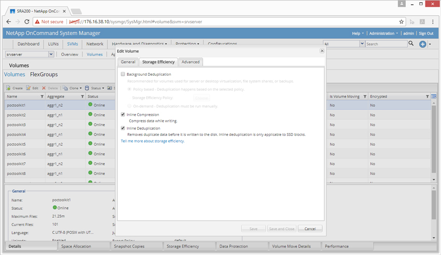The width and height of the screenshot is (441, 255).
Task: Select On-demand deduplication radio
Action: point(129,106)
